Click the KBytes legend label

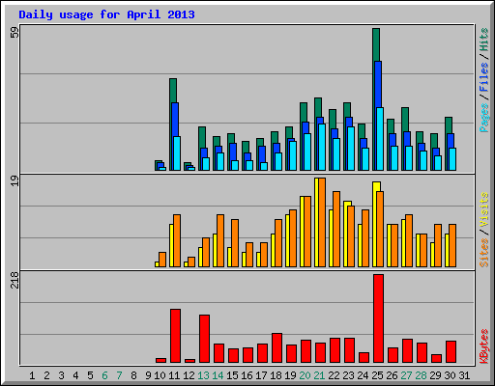click(483, 346)
